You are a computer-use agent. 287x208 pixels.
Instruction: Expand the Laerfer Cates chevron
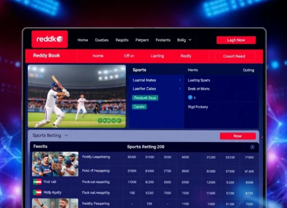pyautogui.click(x=180, y=88)
